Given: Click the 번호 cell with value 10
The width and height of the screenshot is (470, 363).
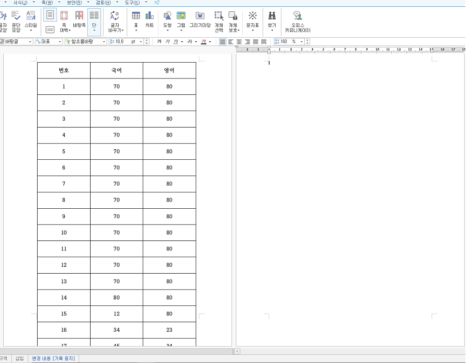Looking at the screenshot, I should pos(64,233).
